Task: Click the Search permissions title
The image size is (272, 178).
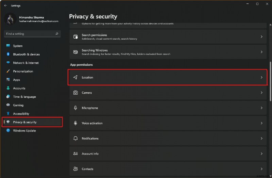Action: (95, 35)
